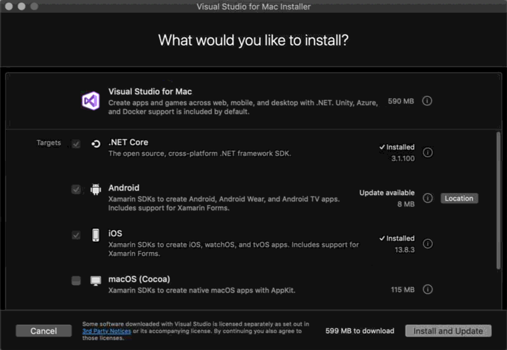Open info icon for .NET Core
Screen dimensions: 507x350
[428, 153]
